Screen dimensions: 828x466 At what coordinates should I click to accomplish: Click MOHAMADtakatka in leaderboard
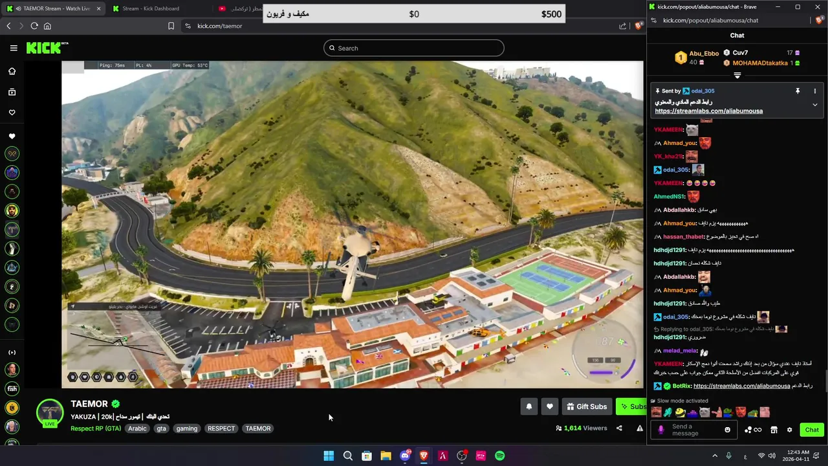pos(760,63)
